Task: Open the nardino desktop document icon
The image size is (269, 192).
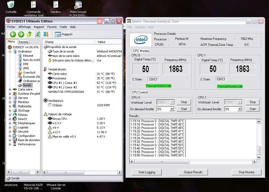Action: (x=56, y=5)
